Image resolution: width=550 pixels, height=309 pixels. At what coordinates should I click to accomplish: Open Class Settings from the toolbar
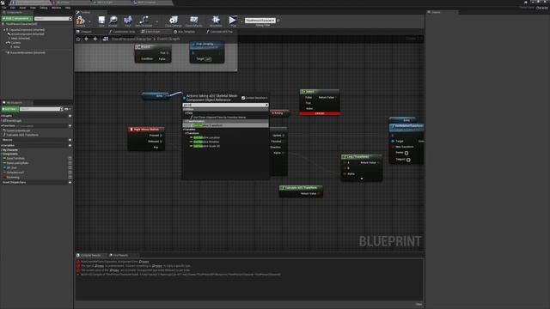pos(174,20)
